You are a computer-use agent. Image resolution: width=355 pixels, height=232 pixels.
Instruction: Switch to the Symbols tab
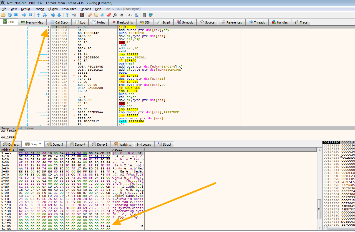pos(185,22)
